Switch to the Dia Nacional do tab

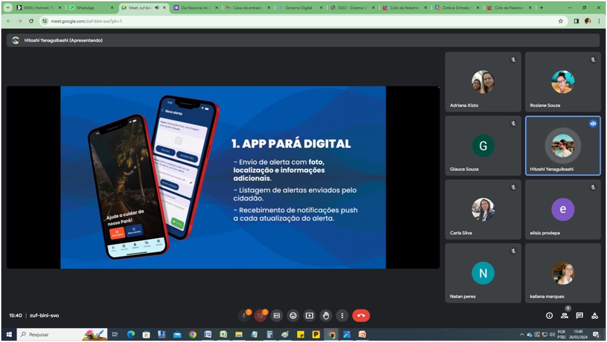[x=195, y=8]
